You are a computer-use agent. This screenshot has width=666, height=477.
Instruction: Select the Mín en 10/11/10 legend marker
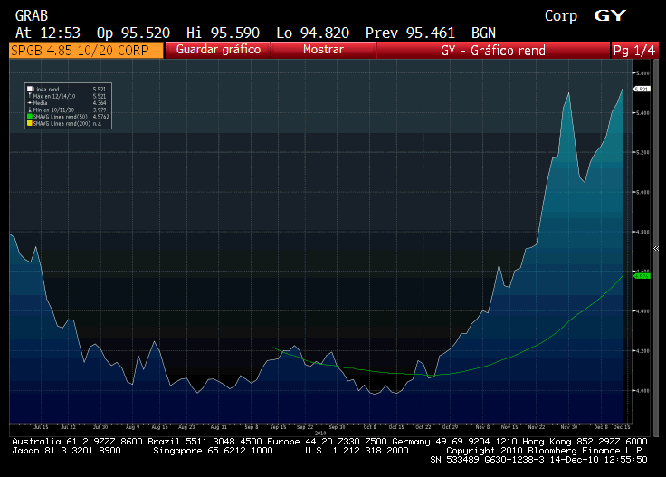[x=30, y=109]
